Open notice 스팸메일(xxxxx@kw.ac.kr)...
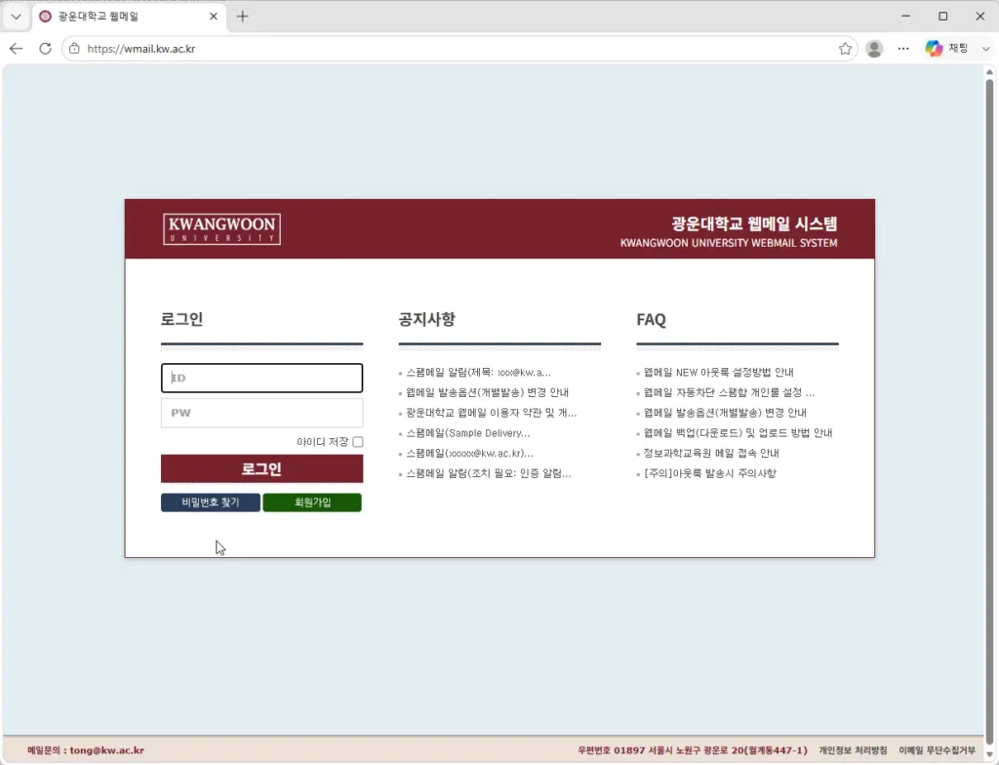The image size is (999, 765). tap(469, 454)
